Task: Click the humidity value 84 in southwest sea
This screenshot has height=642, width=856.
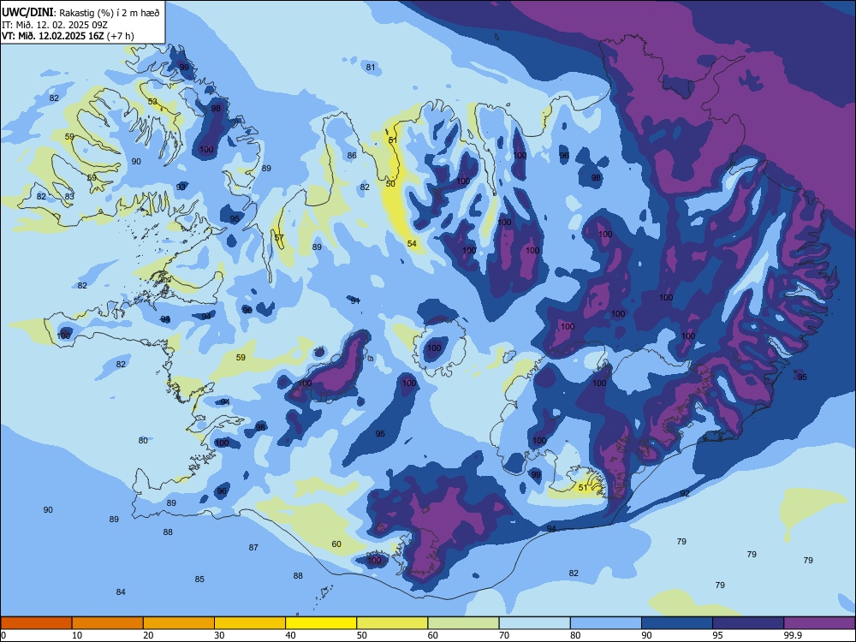Action: 121,591
